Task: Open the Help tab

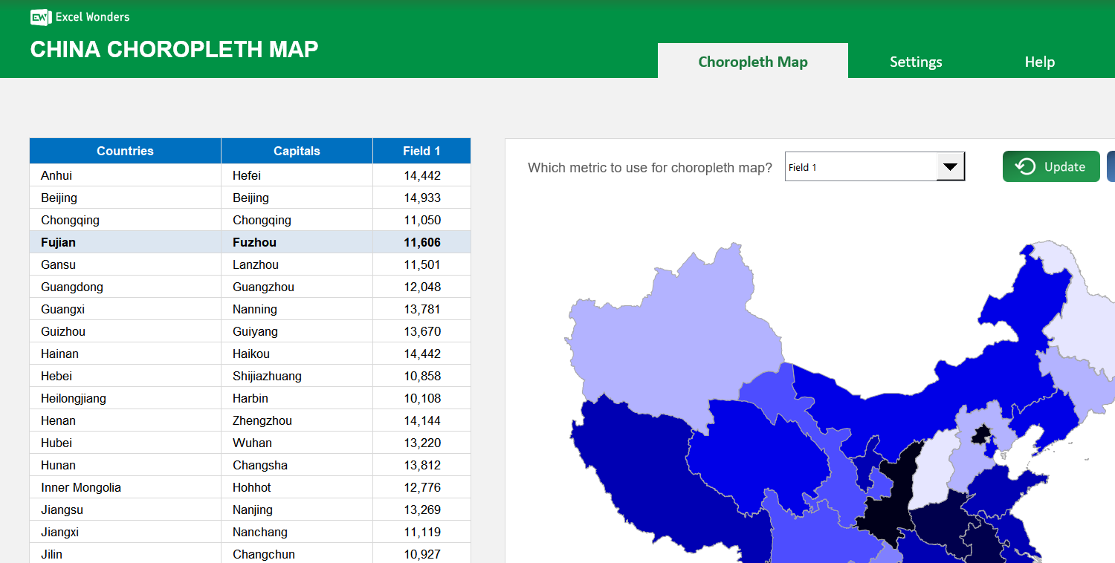Action: tap(1038, 62)
